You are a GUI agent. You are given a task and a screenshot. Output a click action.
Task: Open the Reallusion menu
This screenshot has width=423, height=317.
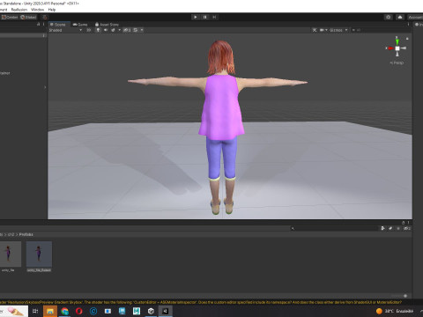coord(19,10)
